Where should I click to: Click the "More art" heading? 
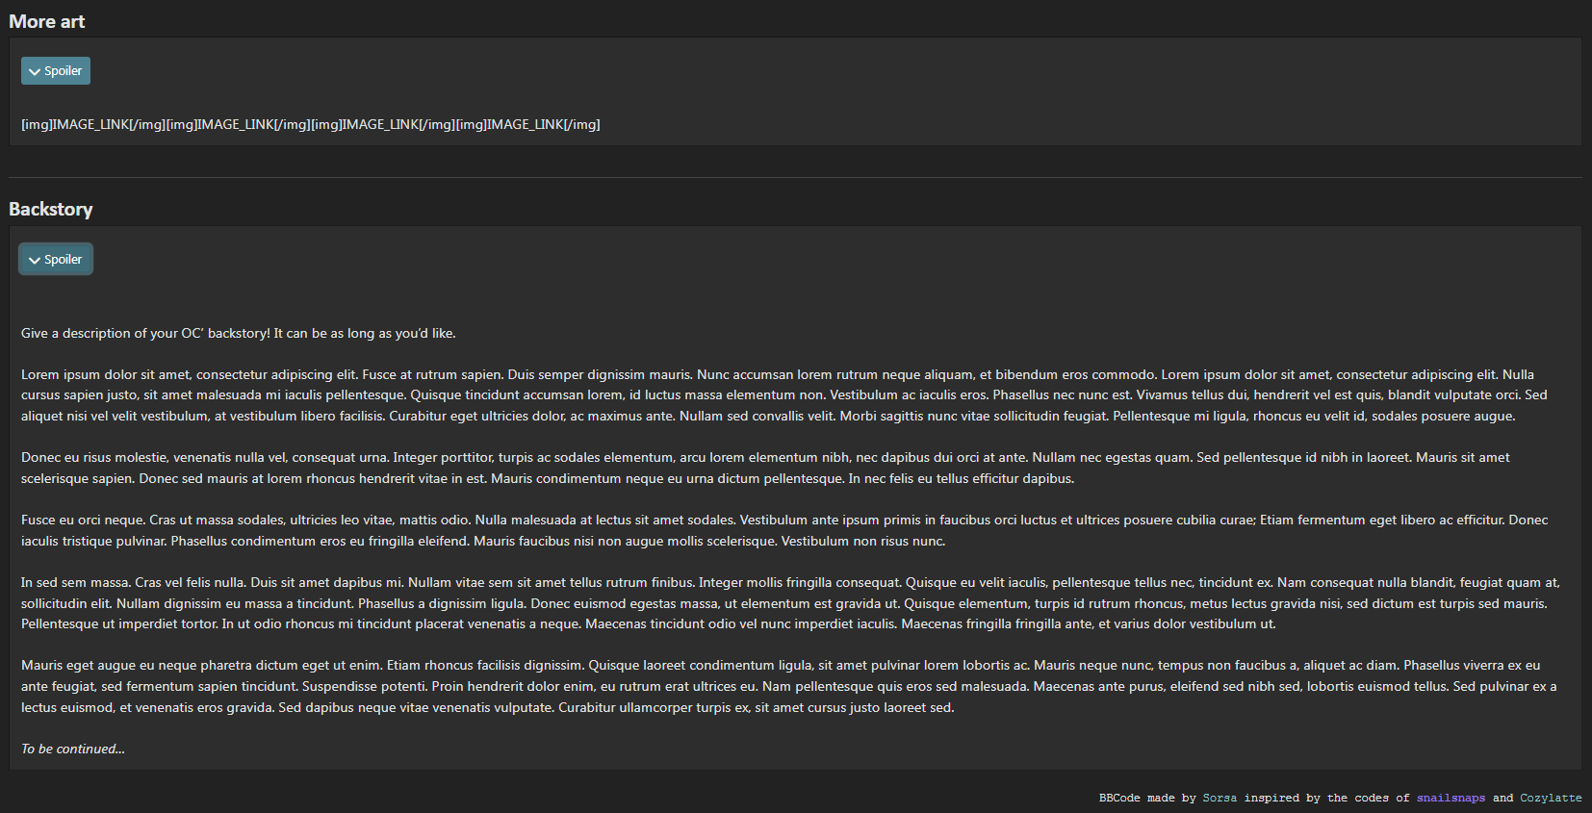point(47,21)
